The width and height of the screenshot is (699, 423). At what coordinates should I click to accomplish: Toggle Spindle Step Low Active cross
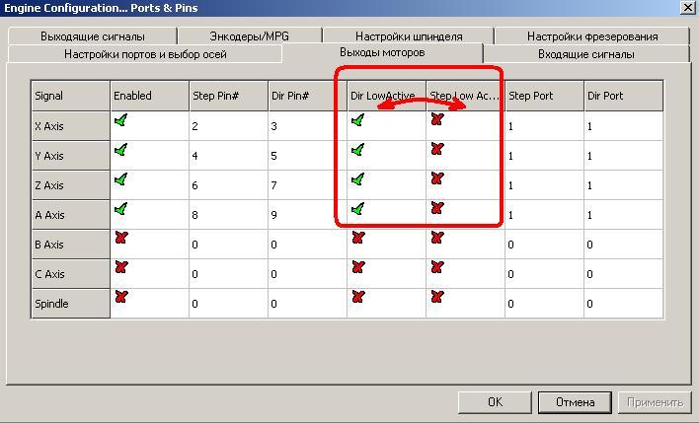click(436, 297)
